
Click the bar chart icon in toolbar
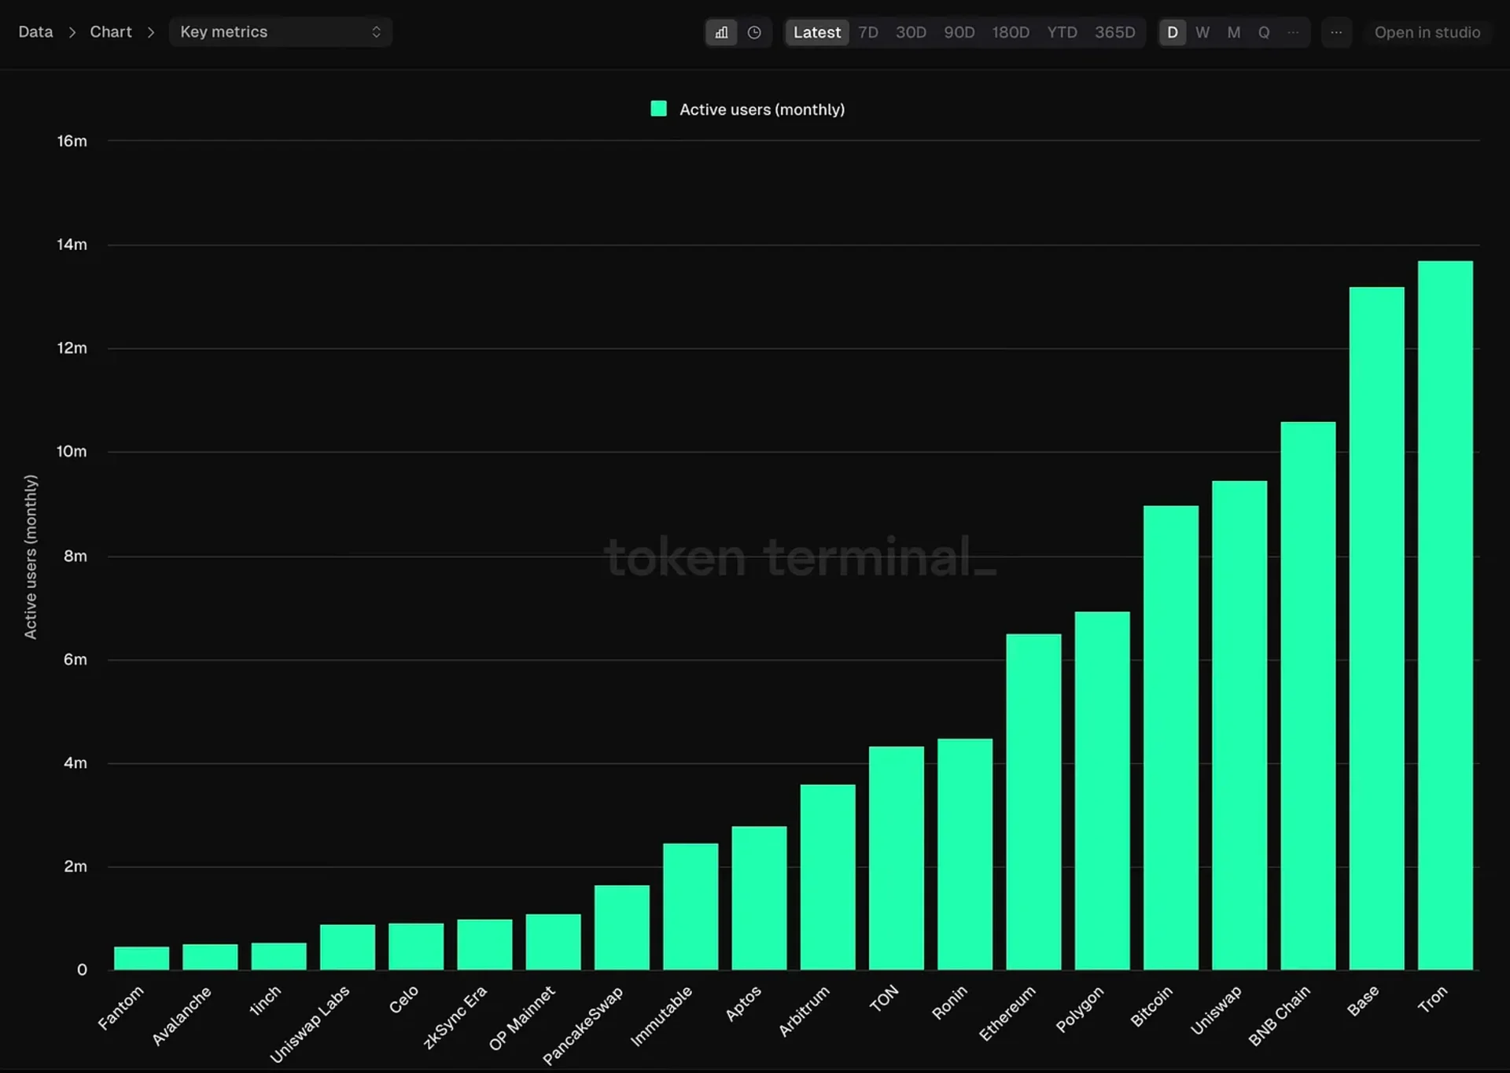[x=721, y=31]
